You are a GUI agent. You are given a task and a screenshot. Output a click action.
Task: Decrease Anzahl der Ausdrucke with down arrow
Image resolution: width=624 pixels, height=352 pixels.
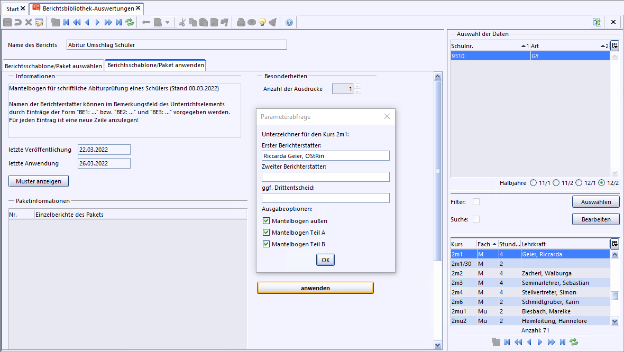(357, 91)
